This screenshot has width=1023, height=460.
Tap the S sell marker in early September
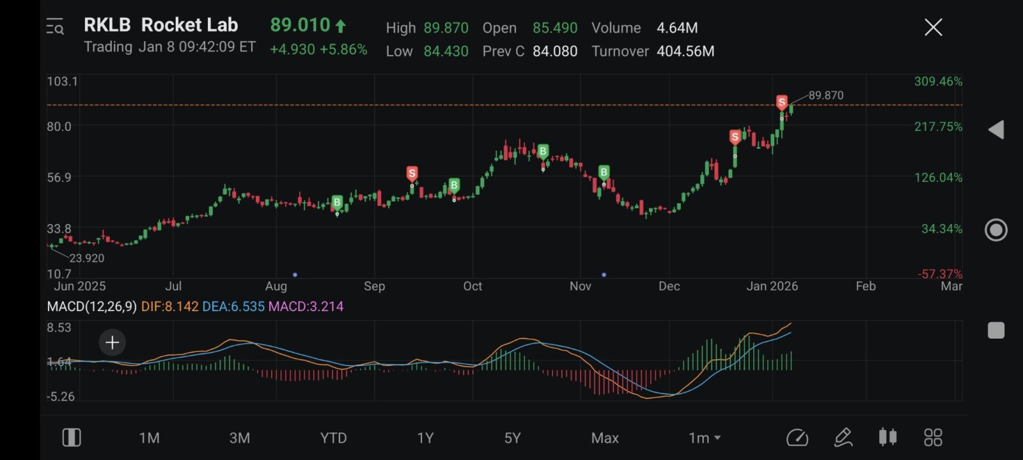pos(412,173)
